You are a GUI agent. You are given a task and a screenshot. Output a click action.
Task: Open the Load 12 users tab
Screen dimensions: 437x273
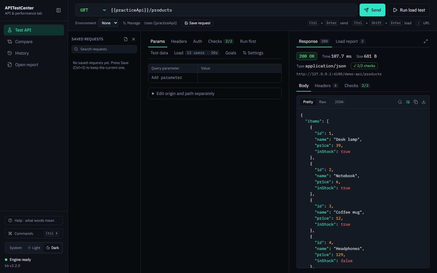[x=197, y=53]
